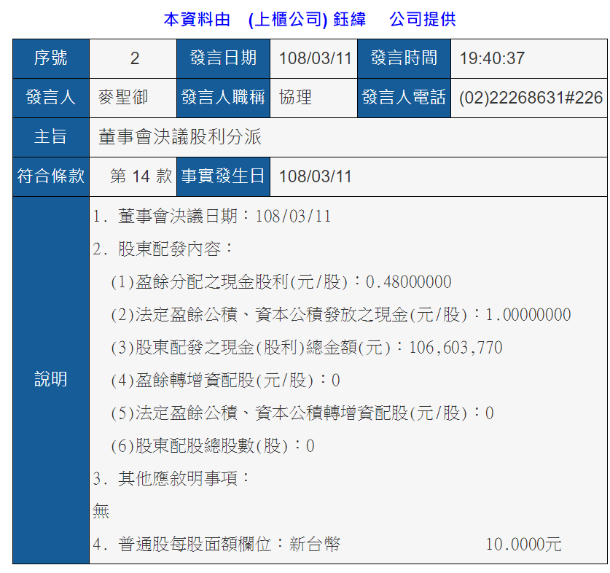Select the par value '10.0000元'
The image size is (610, 573).
coord(523,544)
